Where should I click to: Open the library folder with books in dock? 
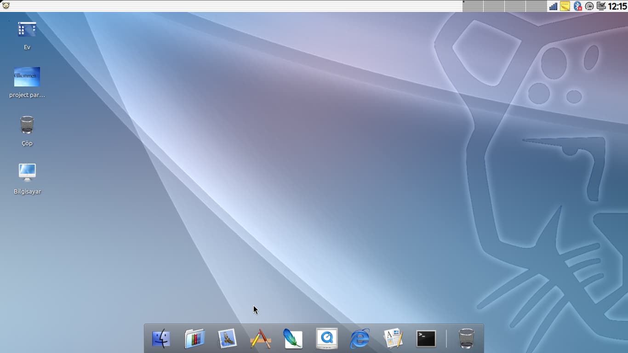click(x=194, y=339)
